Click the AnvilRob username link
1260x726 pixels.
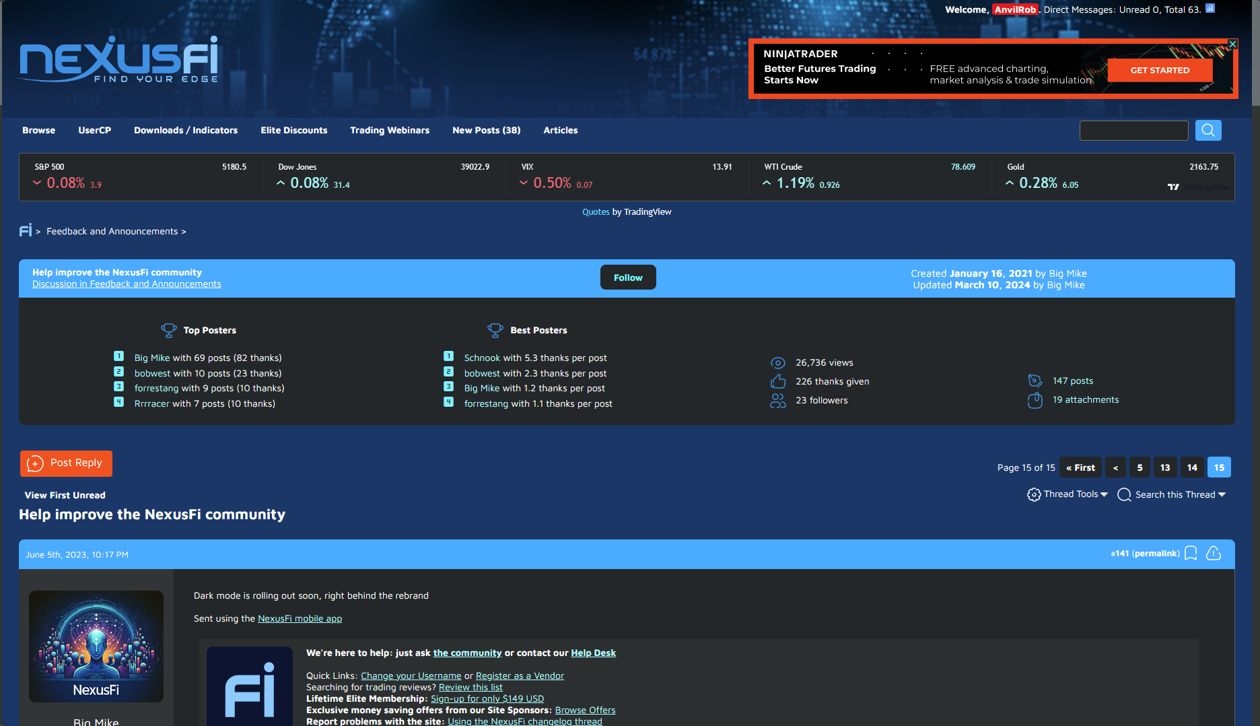(x=1015, y=9)
